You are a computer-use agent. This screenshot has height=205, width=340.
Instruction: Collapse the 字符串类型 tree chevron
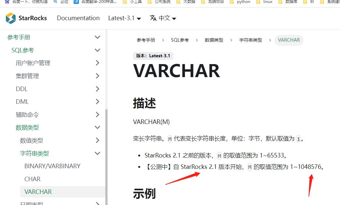[97, 154]
